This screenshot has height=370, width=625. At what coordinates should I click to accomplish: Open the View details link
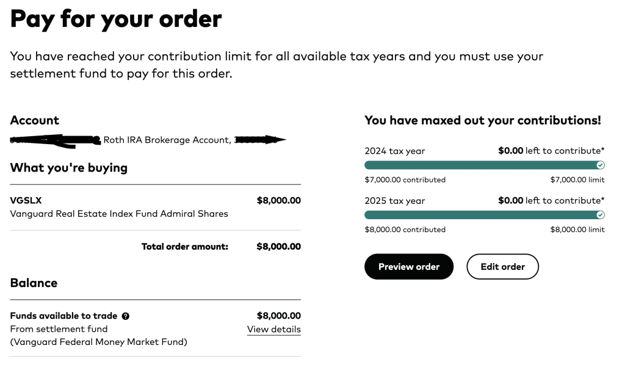point(273,329)
